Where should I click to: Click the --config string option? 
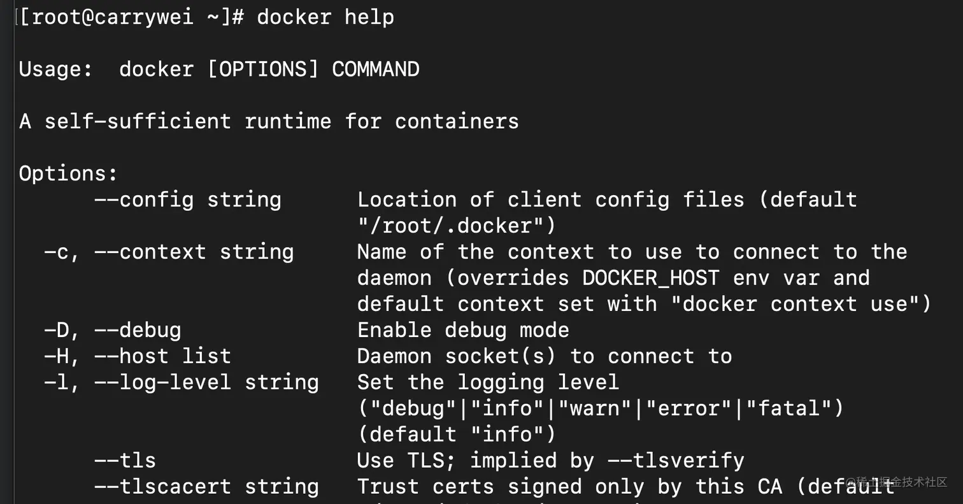[188, 199]
